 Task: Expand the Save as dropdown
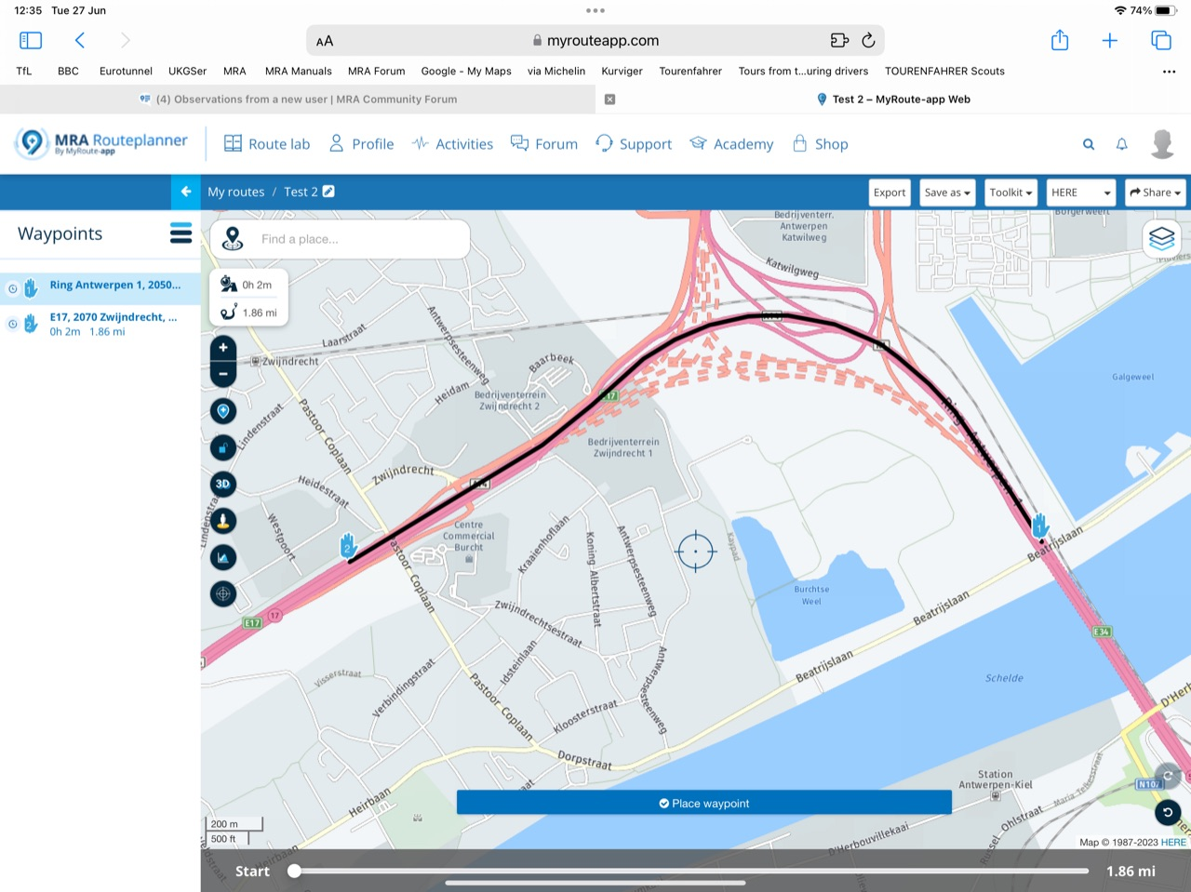(x=947, y=193)
